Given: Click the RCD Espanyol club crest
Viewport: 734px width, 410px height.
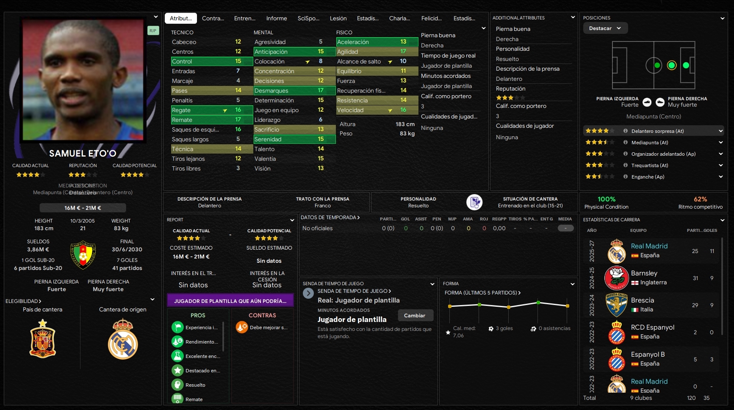Looking at the screenshot, I should coord(617,332).
